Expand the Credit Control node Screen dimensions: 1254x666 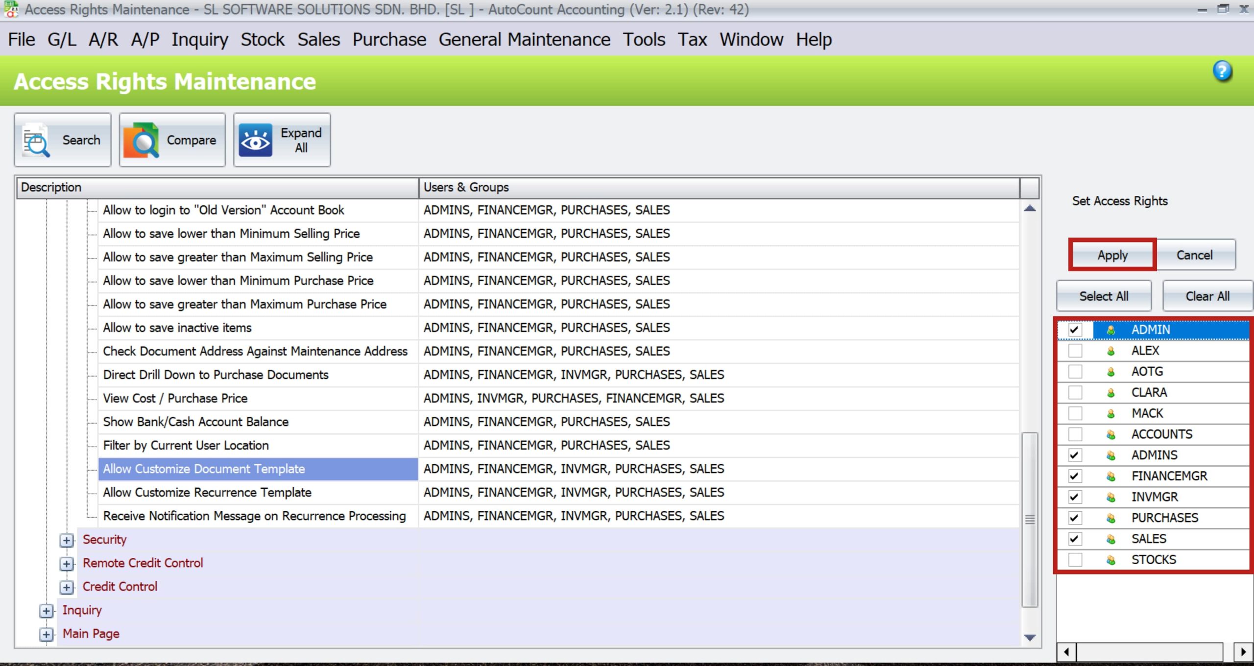[67, 587]
